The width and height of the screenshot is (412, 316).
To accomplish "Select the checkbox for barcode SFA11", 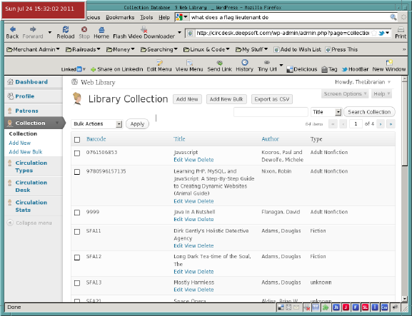I will pyautogui.click(x=77, y=232).
